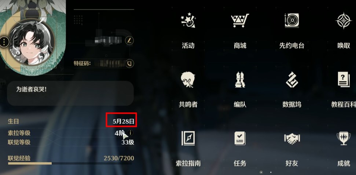Copy the 特征码 with the copy icon

coord(129,63)
